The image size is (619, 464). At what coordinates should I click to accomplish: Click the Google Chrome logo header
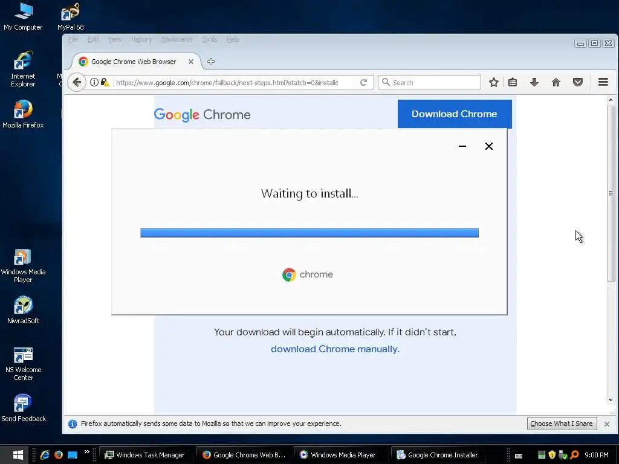(202, 115)
